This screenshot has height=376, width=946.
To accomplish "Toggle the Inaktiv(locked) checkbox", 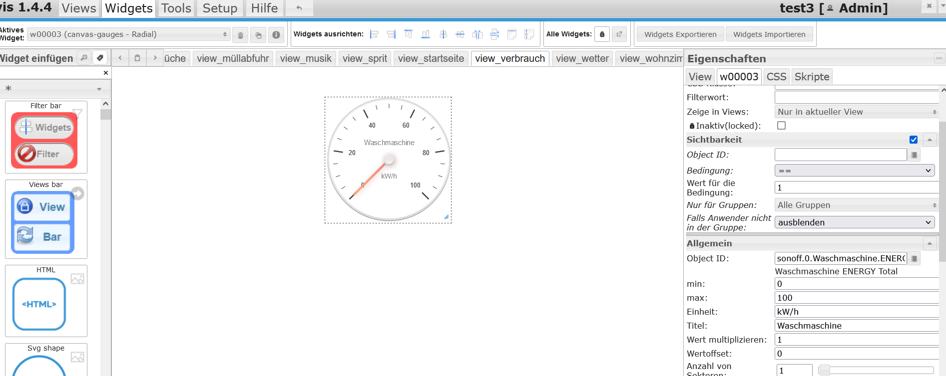I will click(781, 126).
